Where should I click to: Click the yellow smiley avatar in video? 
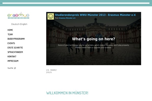point(51,16)
